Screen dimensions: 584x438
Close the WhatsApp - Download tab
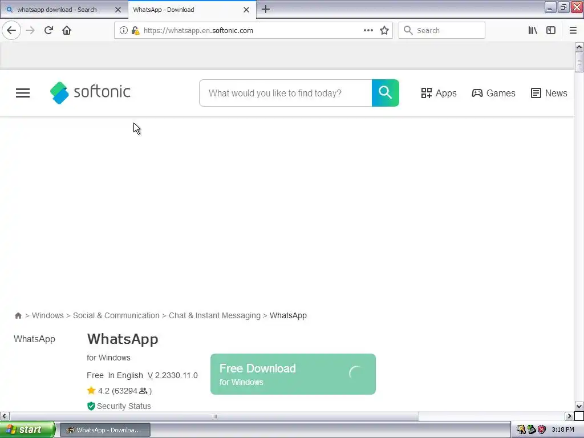click(246, 10)
